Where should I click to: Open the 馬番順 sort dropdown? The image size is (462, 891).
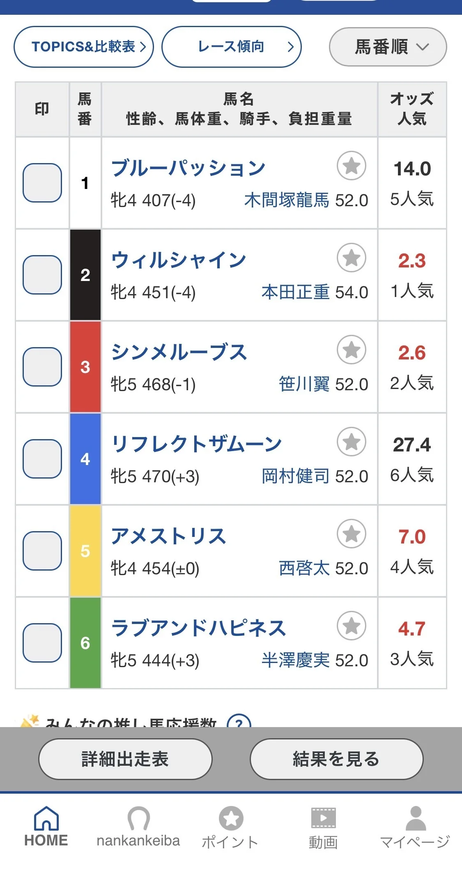[x=388, y=47]
